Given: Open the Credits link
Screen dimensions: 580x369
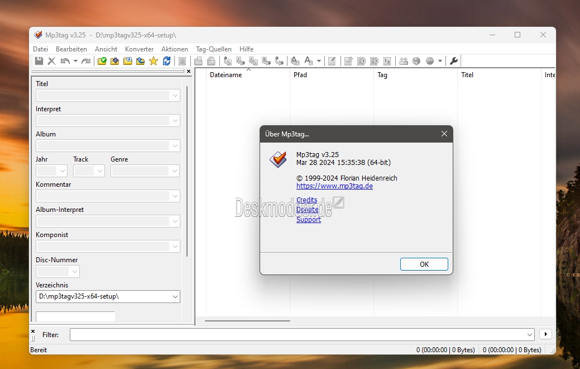Looking at the screenshot, I should pyautogui.click(x=306, y=200).
